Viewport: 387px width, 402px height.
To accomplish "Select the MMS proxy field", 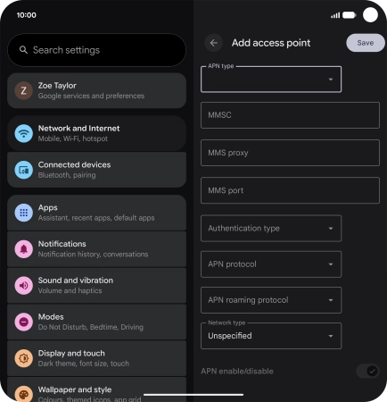I will [290, 153].
